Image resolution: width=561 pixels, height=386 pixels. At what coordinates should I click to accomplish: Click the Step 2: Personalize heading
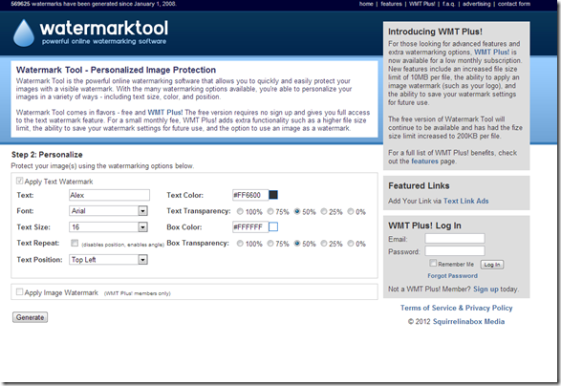tap(47, 155)
